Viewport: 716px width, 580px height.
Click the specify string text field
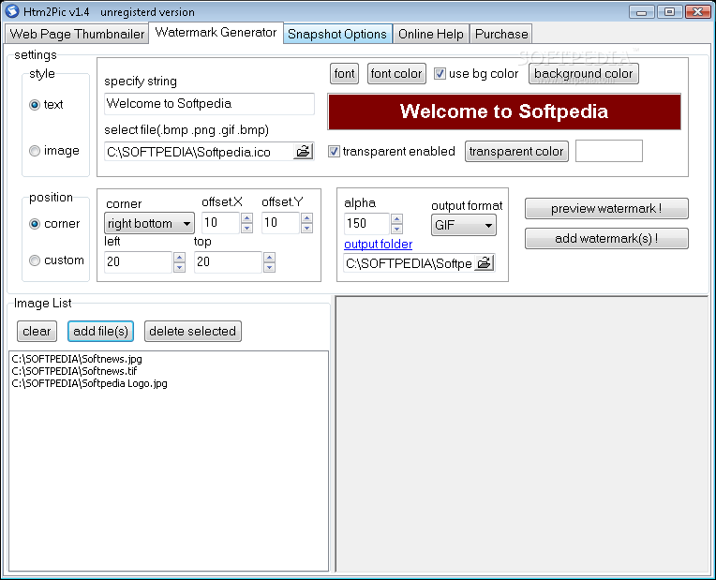[209, 104]
